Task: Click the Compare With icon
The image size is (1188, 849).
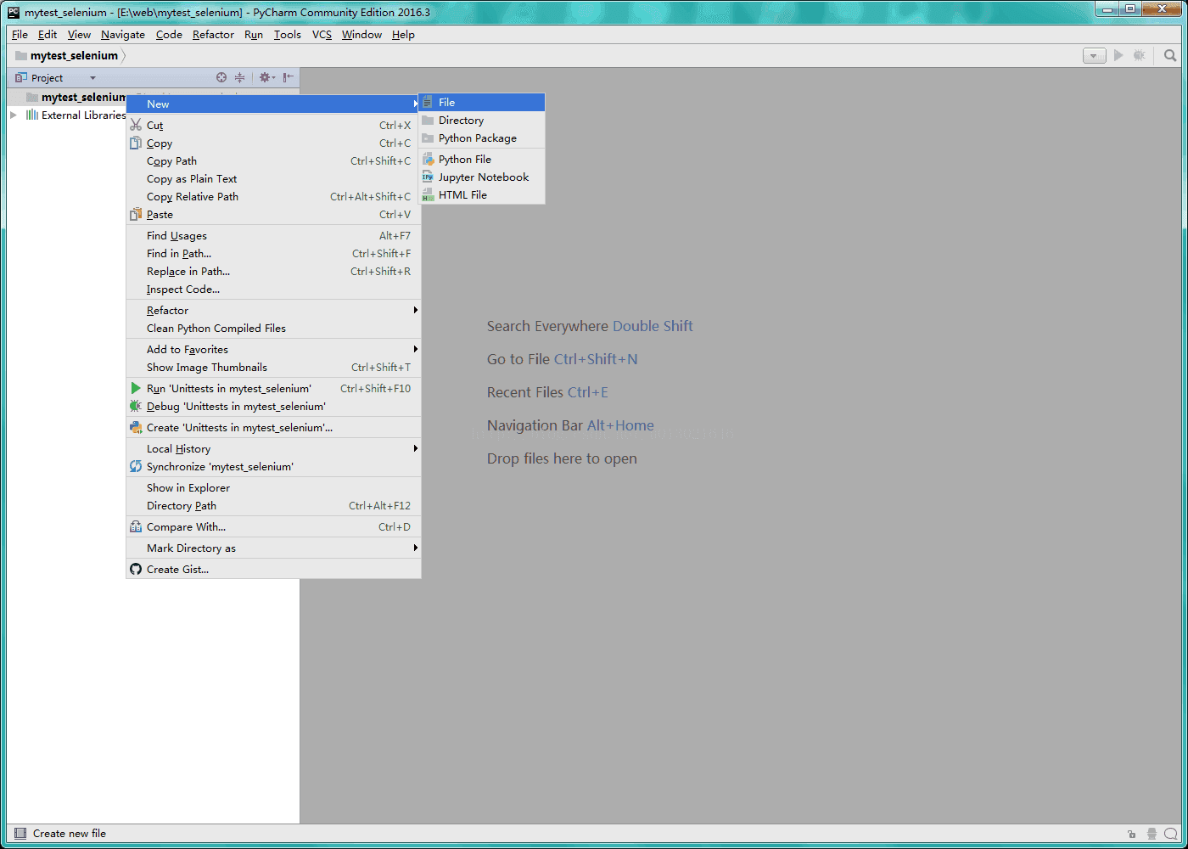Action: 136,526
